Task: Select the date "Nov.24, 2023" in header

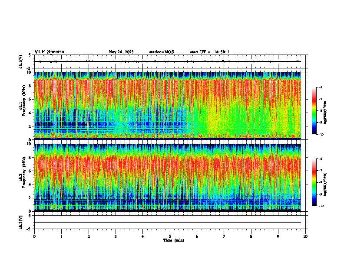Action: pos(121,52)
